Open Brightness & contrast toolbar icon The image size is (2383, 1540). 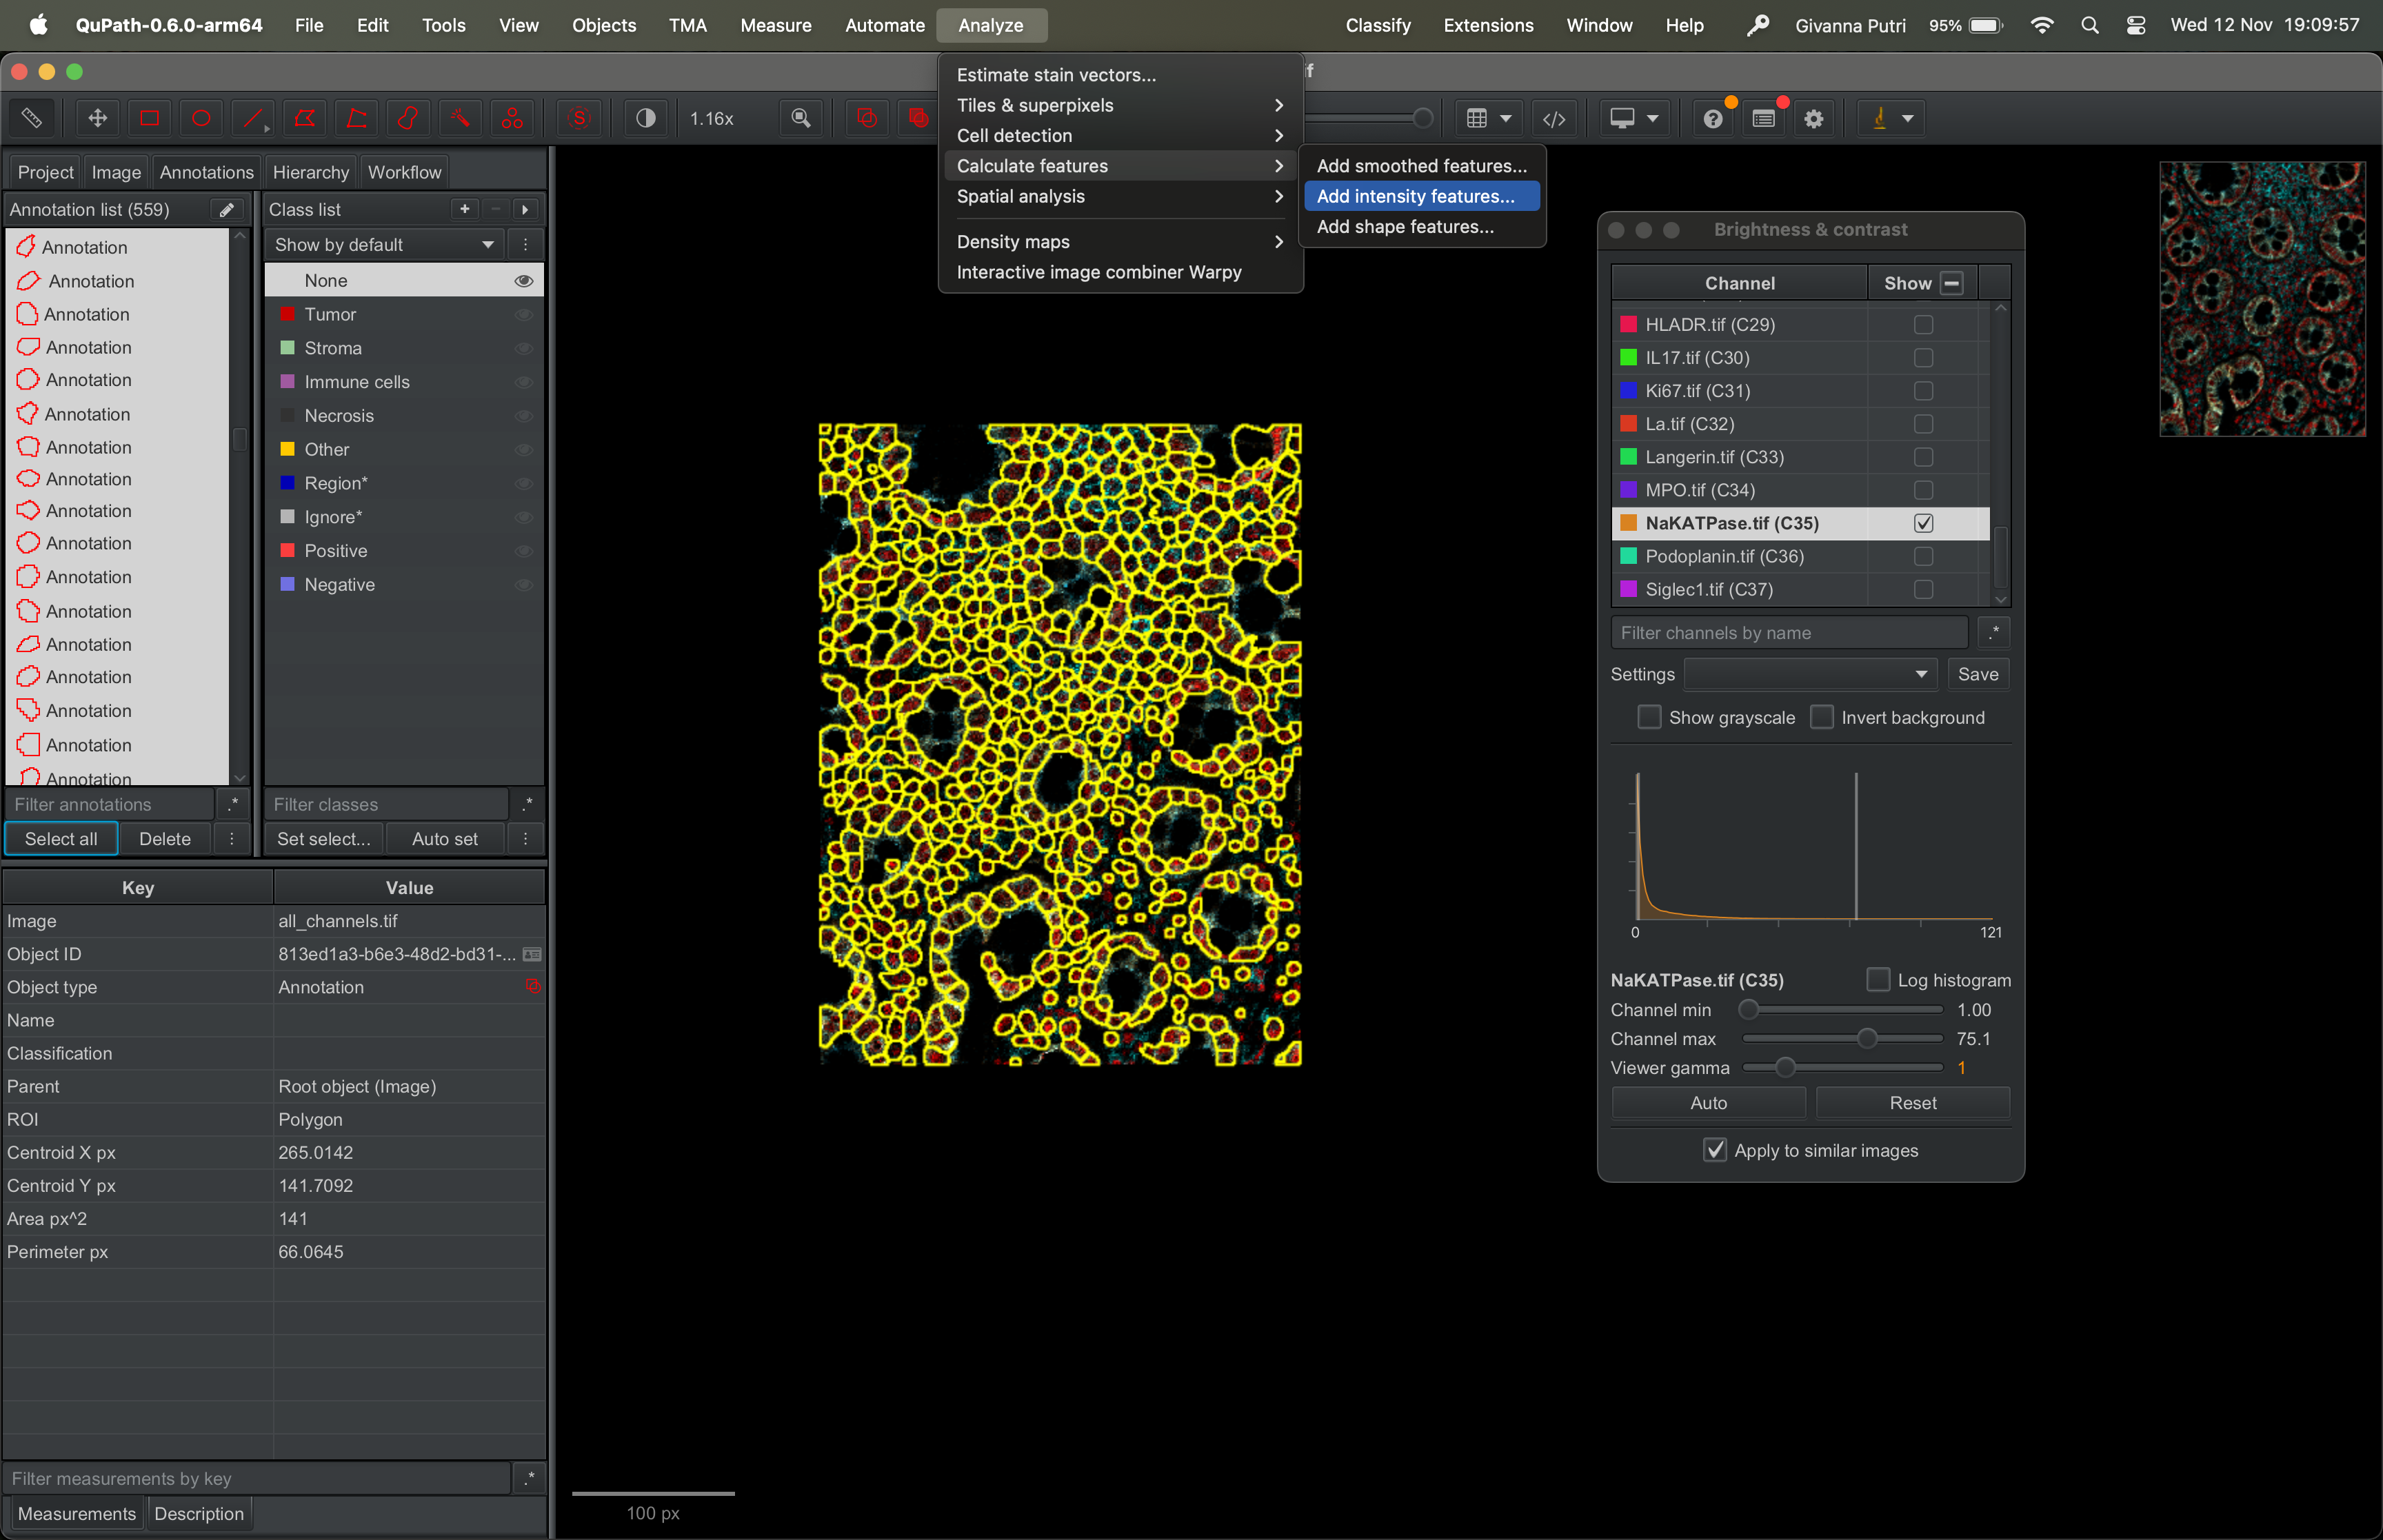646,118
